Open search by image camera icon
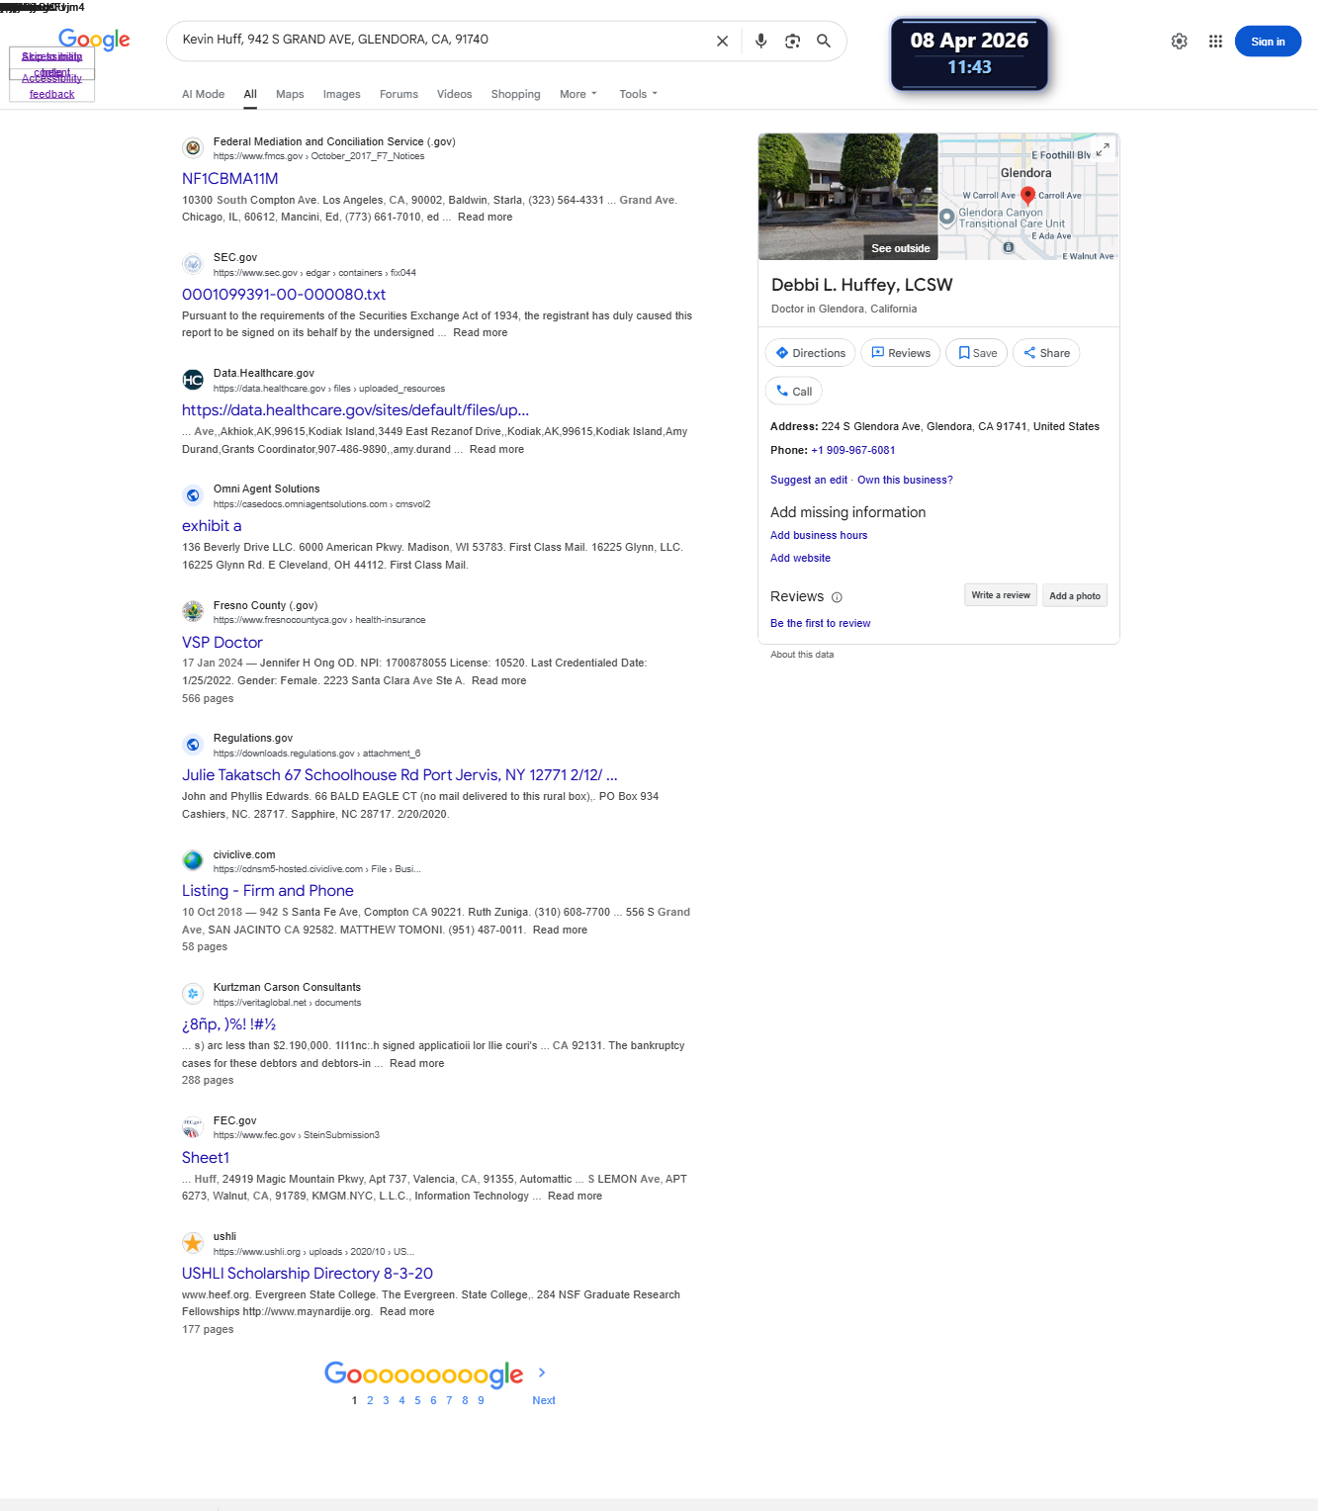This screenshot has width=1333, height=1511. click(x=792, y=42)
